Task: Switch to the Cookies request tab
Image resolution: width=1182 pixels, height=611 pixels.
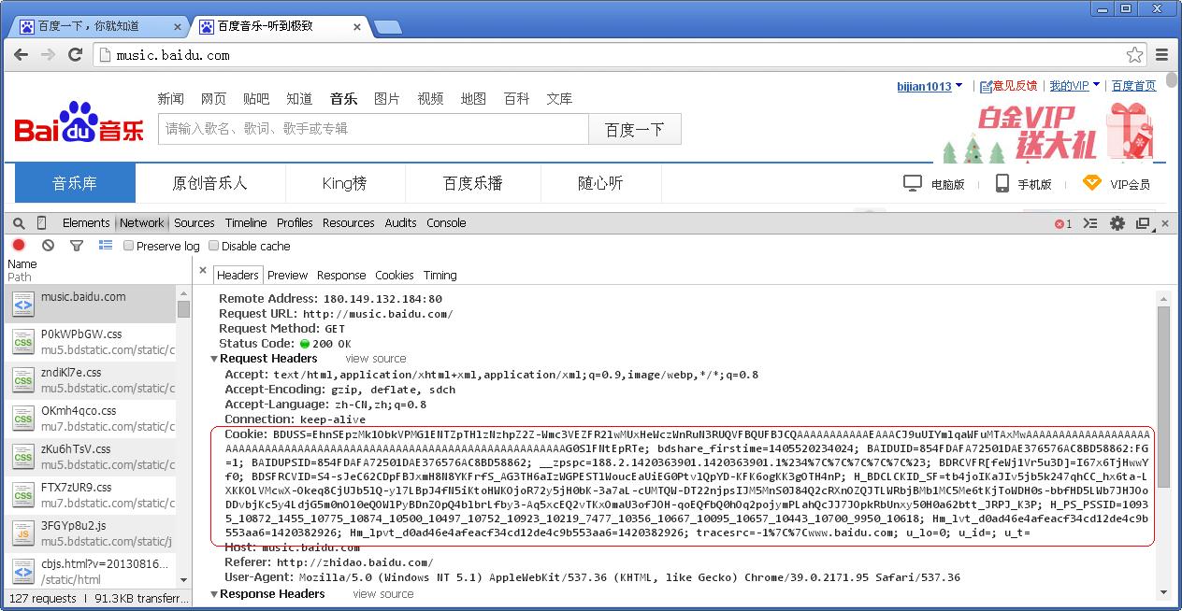Action: coord(395,276)
